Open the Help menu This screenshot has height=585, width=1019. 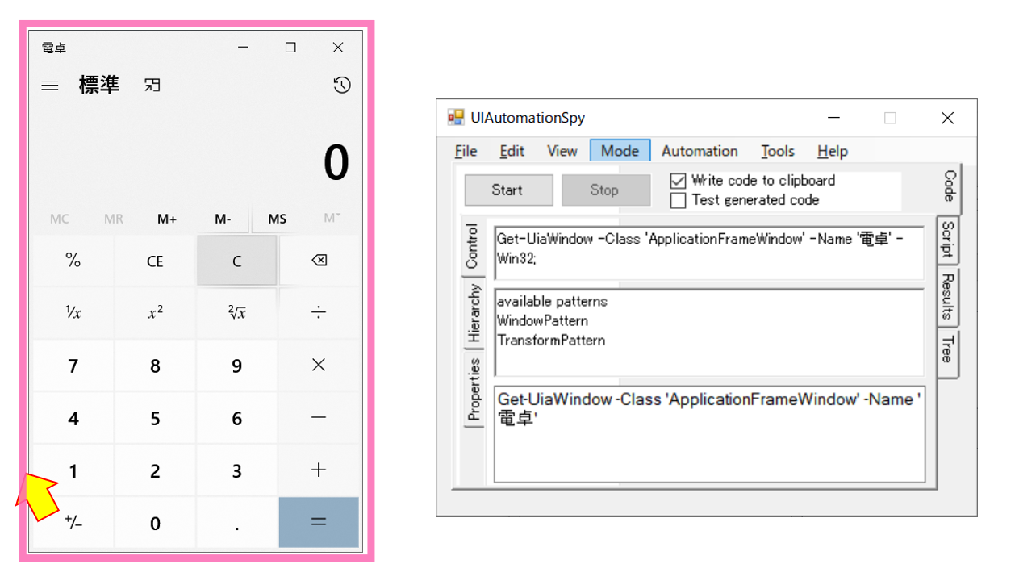[832, 151]
